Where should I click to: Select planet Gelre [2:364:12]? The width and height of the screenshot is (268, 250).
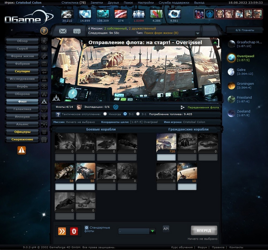241,72
